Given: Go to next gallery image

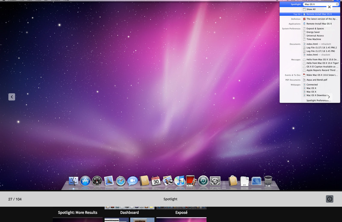Looking at the screenshot, I should [329, 97].
